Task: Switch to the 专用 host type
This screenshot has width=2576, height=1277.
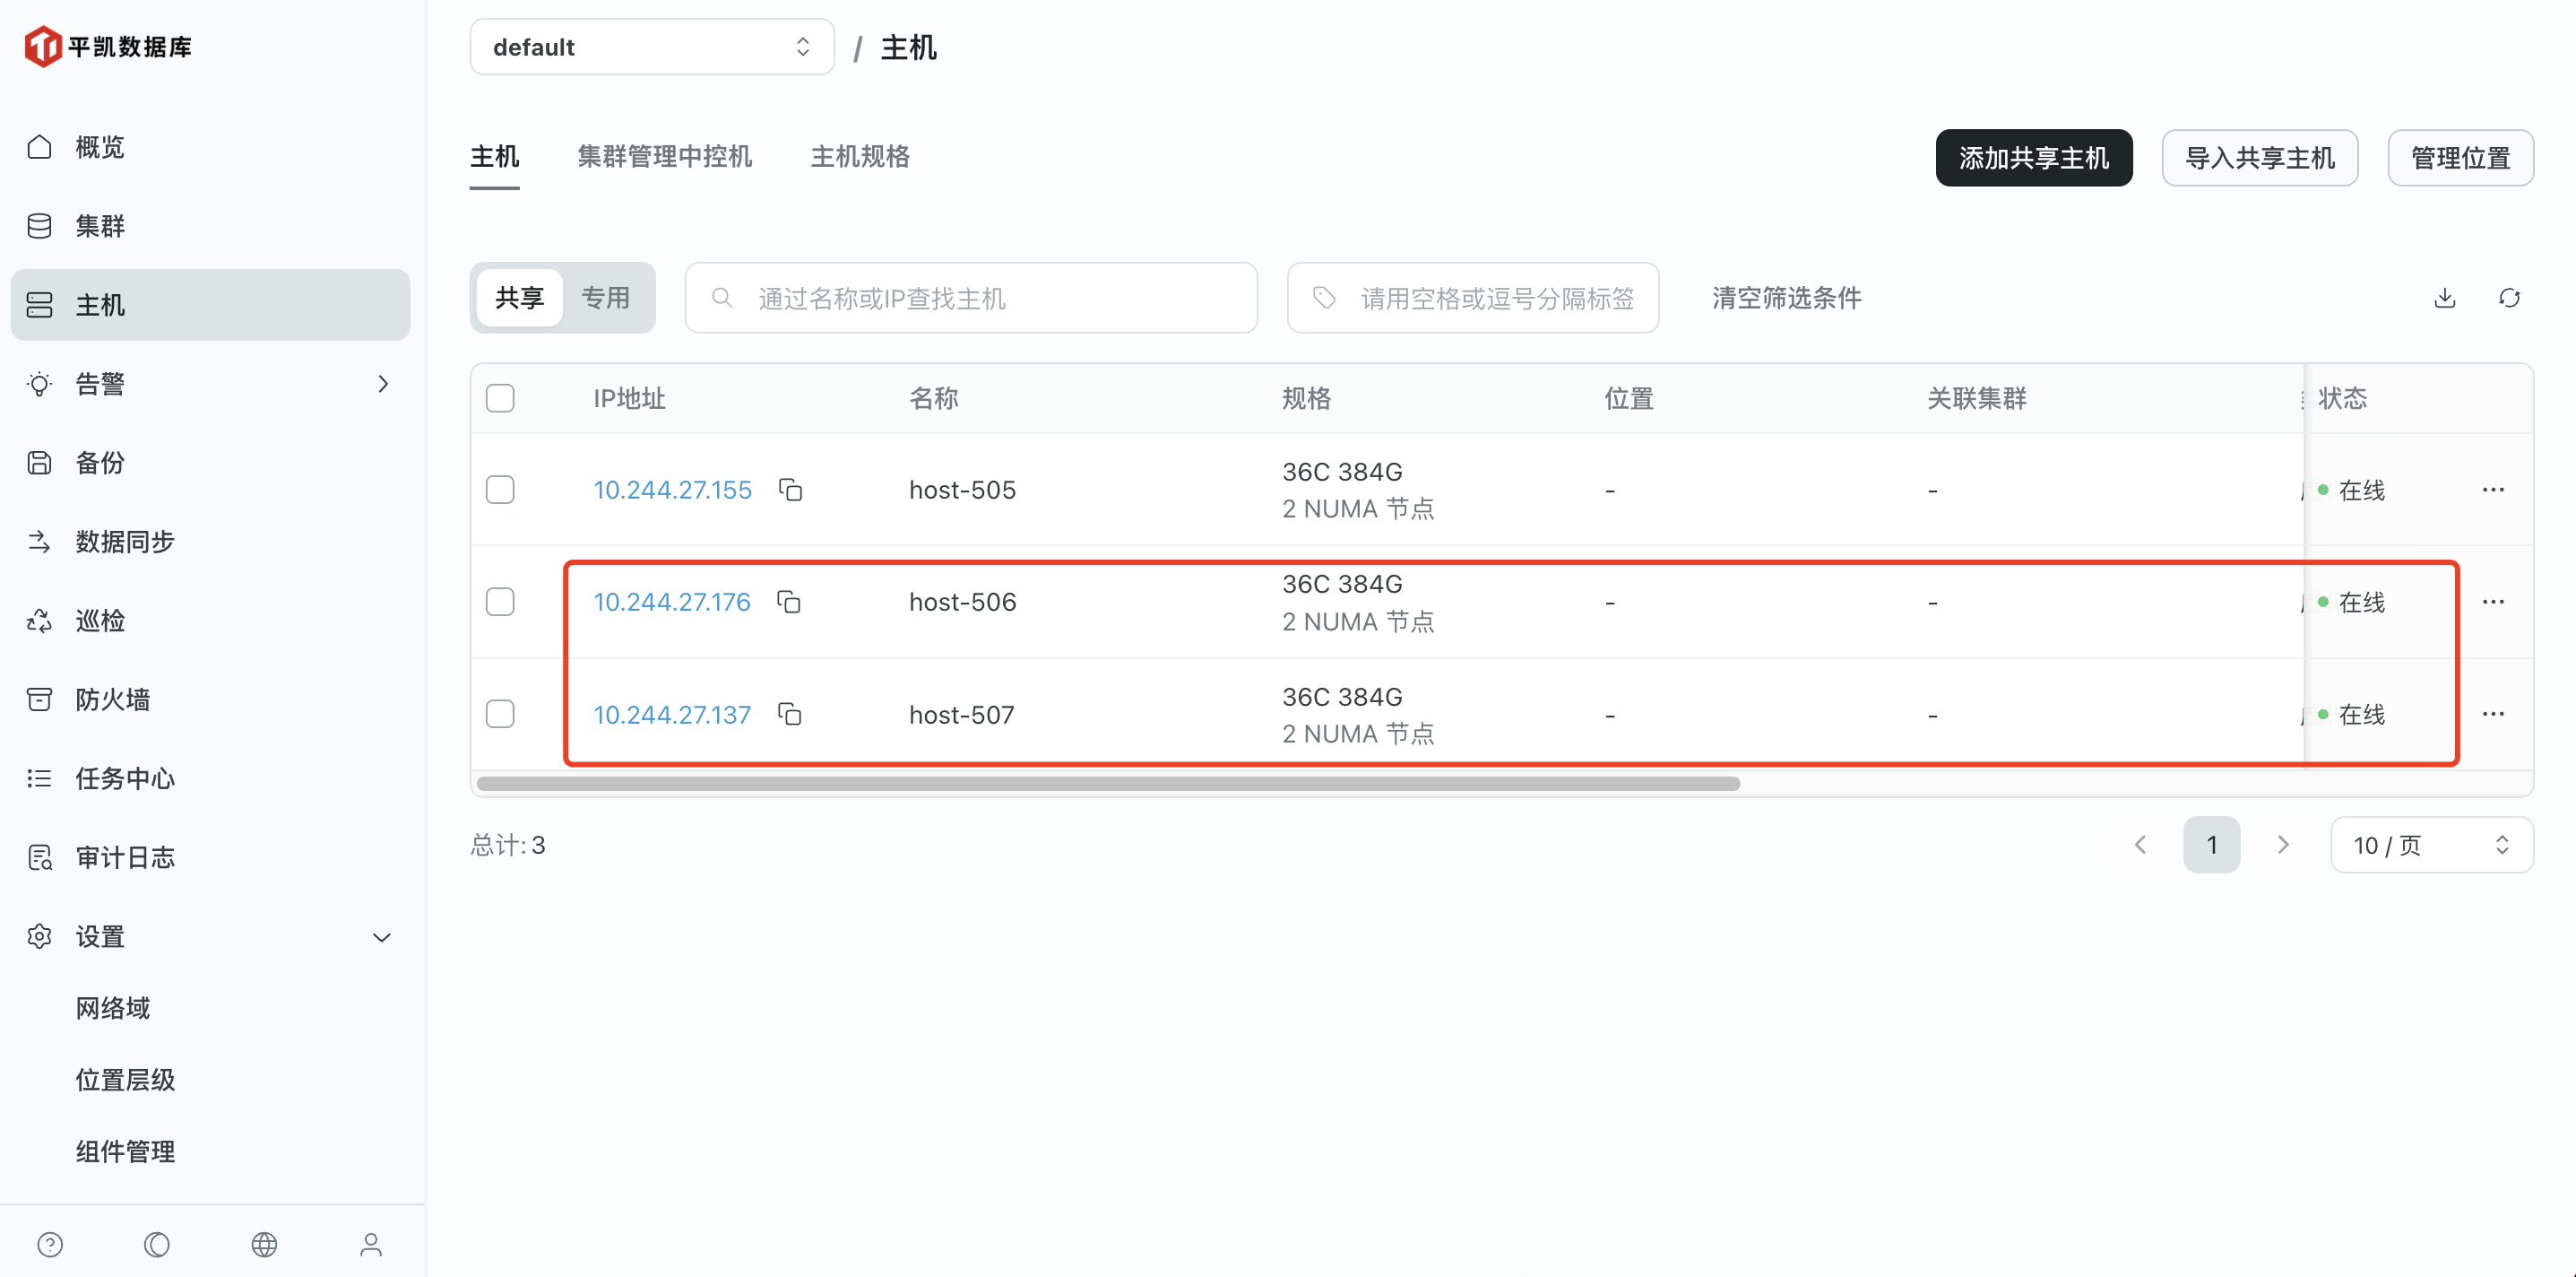Action: (x=605, y=299)
